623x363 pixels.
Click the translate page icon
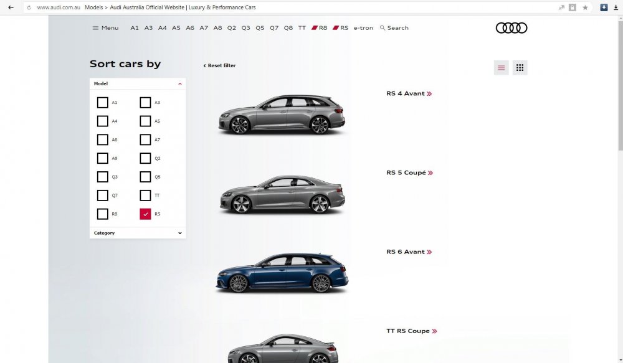tap(561, 7)
